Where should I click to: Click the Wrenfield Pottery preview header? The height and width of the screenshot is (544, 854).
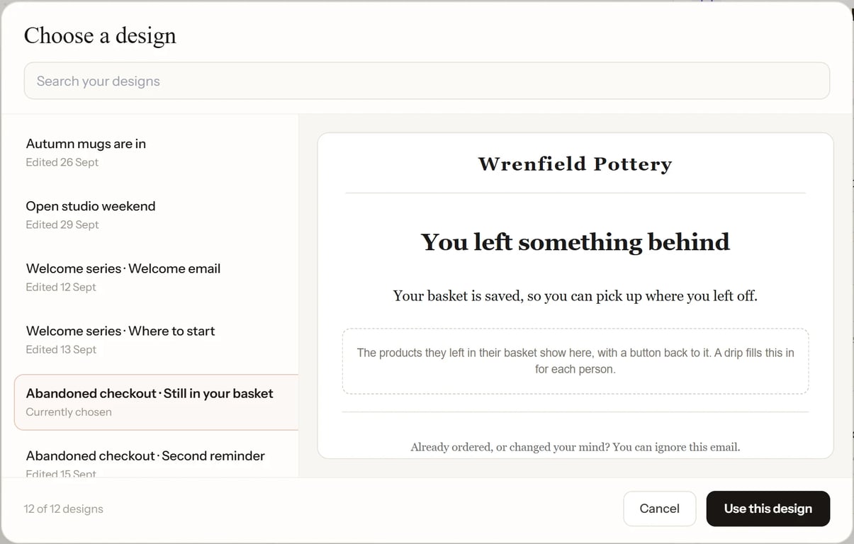click(575, 164)
